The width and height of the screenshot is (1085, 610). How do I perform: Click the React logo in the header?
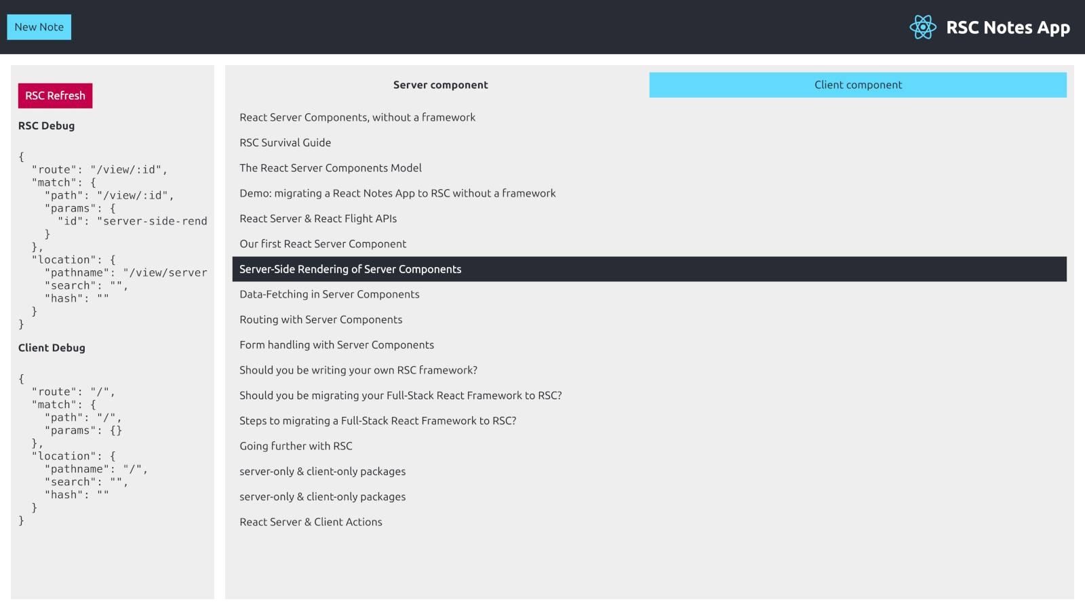pos(923,27)
